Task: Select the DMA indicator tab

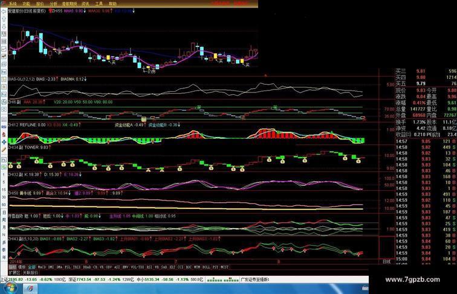Action: (x=59, y=267)
